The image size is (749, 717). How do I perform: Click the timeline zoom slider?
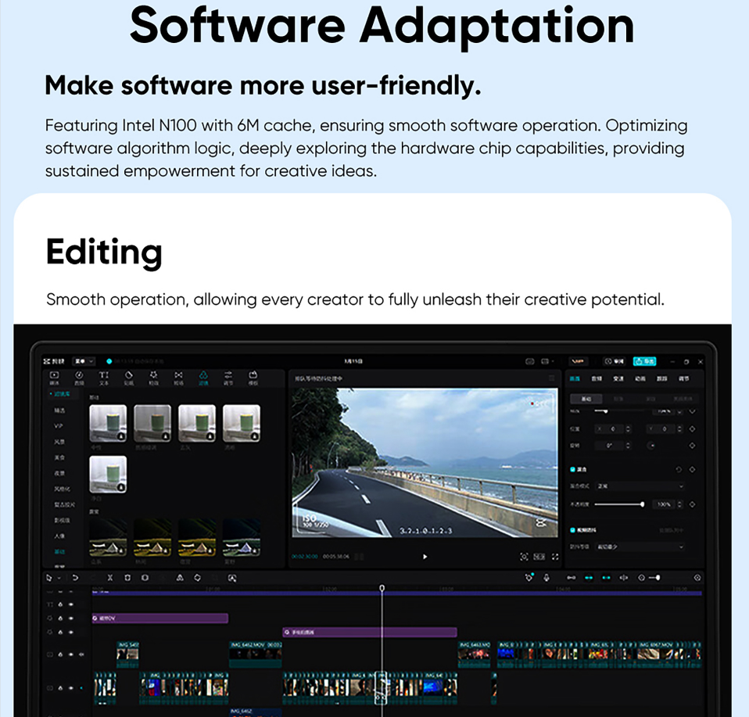654,578
